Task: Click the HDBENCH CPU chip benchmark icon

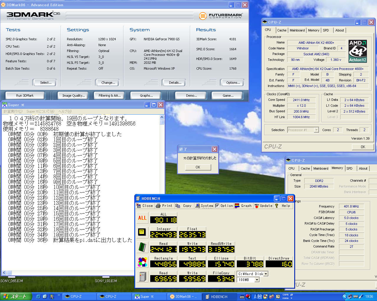Action: click(x=143, y=232)
